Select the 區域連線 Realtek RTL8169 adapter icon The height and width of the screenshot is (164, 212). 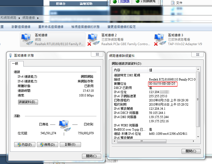27,39
